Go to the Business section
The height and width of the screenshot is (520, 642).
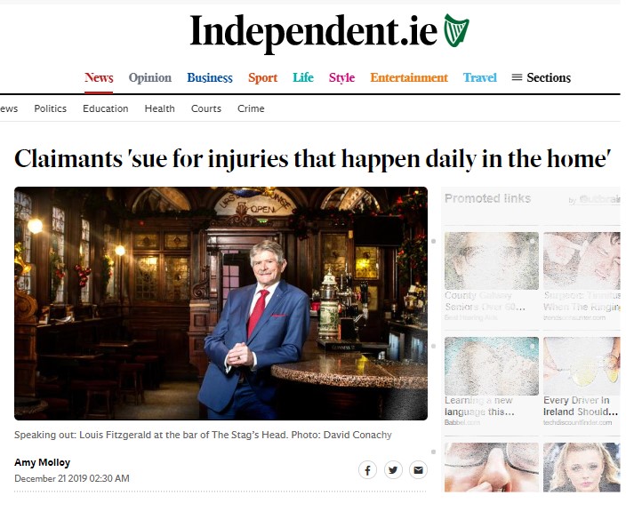click(x=210, y=77)
